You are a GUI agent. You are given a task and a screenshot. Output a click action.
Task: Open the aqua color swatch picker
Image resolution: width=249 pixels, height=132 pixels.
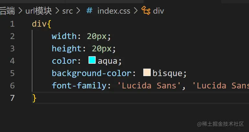pyautogui.click(x=92, y=60)
